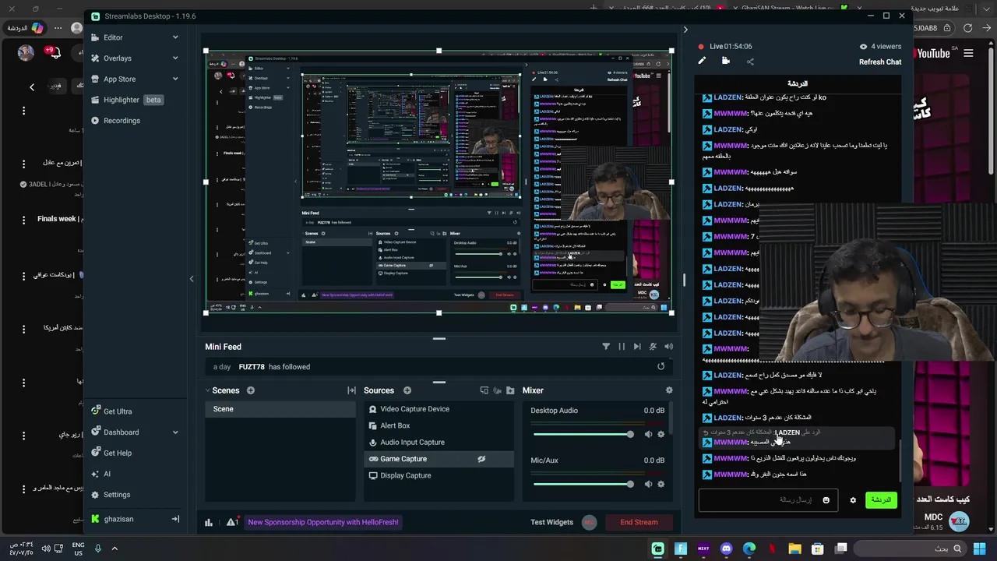Viewport: 997px width, 561px height.
Task: Open the HelloFresh sponsorship notification
Action: pos(323,522)
